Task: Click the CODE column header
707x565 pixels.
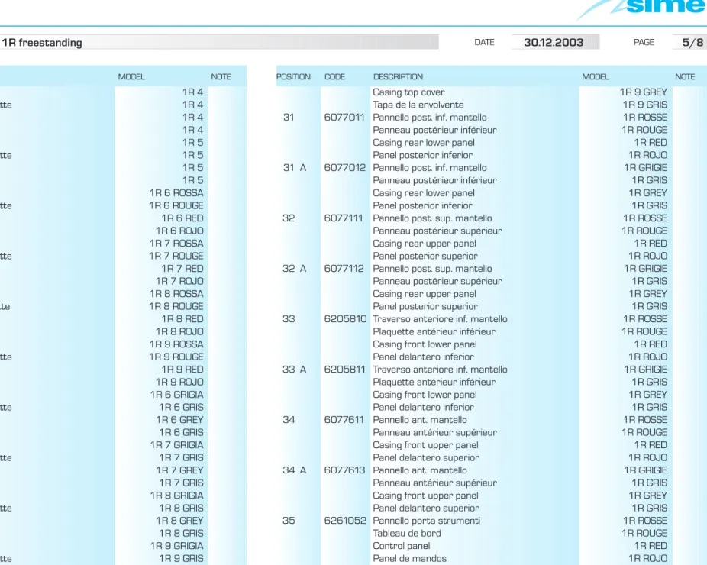Action: pyautogui.click(x=334, y=76)
